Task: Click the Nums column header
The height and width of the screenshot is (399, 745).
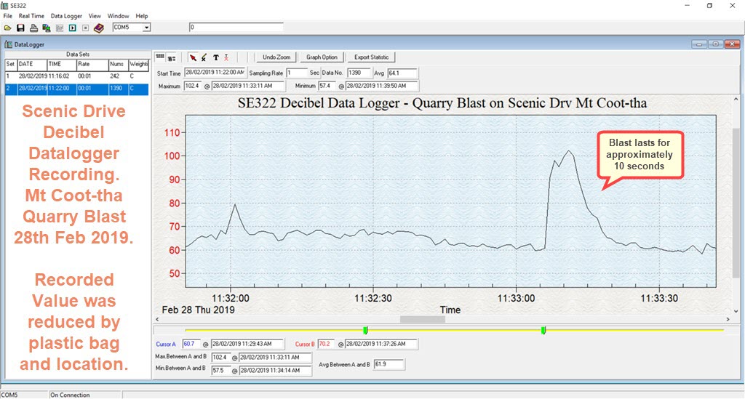Action: (x=119, y=65)
